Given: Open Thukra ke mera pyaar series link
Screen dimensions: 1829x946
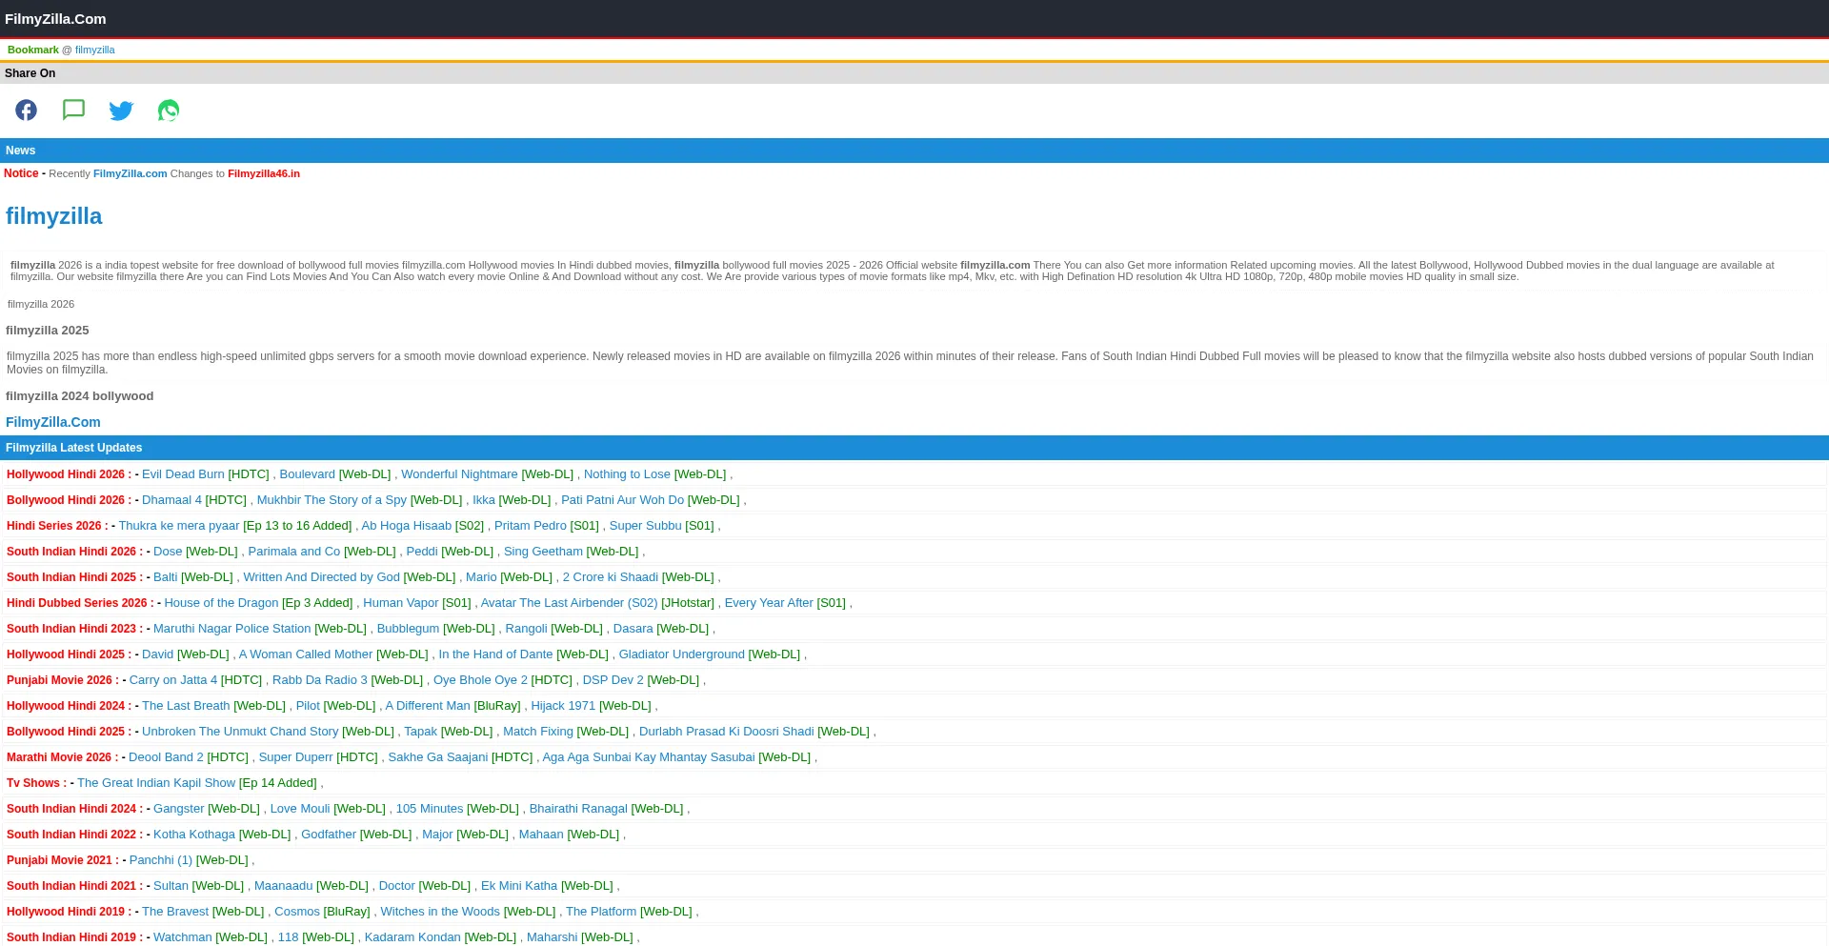Looking at the screenshot, I should point(179,526).
